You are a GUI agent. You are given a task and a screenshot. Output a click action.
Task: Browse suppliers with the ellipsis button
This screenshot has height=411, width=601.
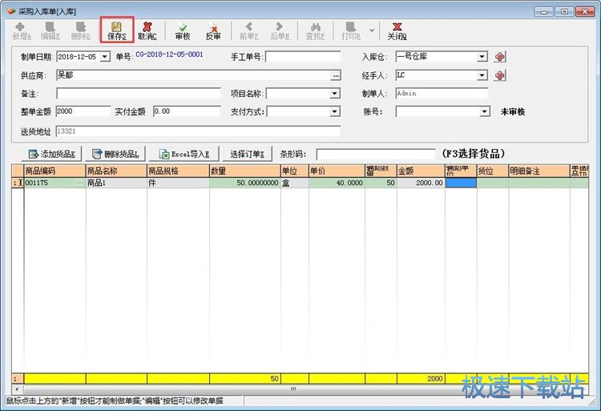(336, 76)
